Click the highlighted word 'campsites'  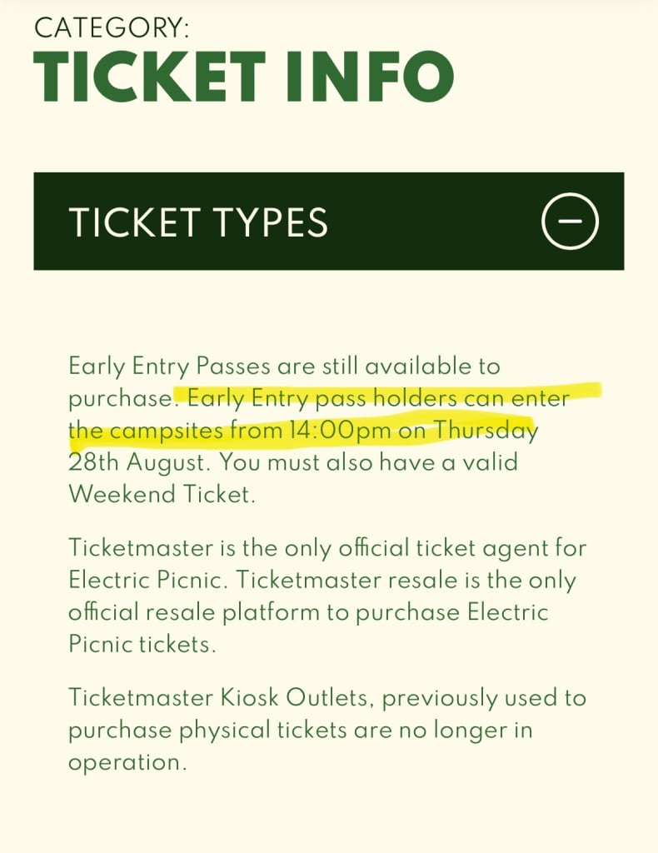coord(167,431)
